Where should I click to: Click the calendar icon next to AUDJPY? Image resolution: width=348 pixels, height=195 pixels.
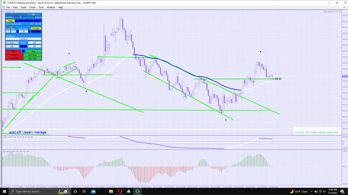pyautogui.click(x=21, y=17)
